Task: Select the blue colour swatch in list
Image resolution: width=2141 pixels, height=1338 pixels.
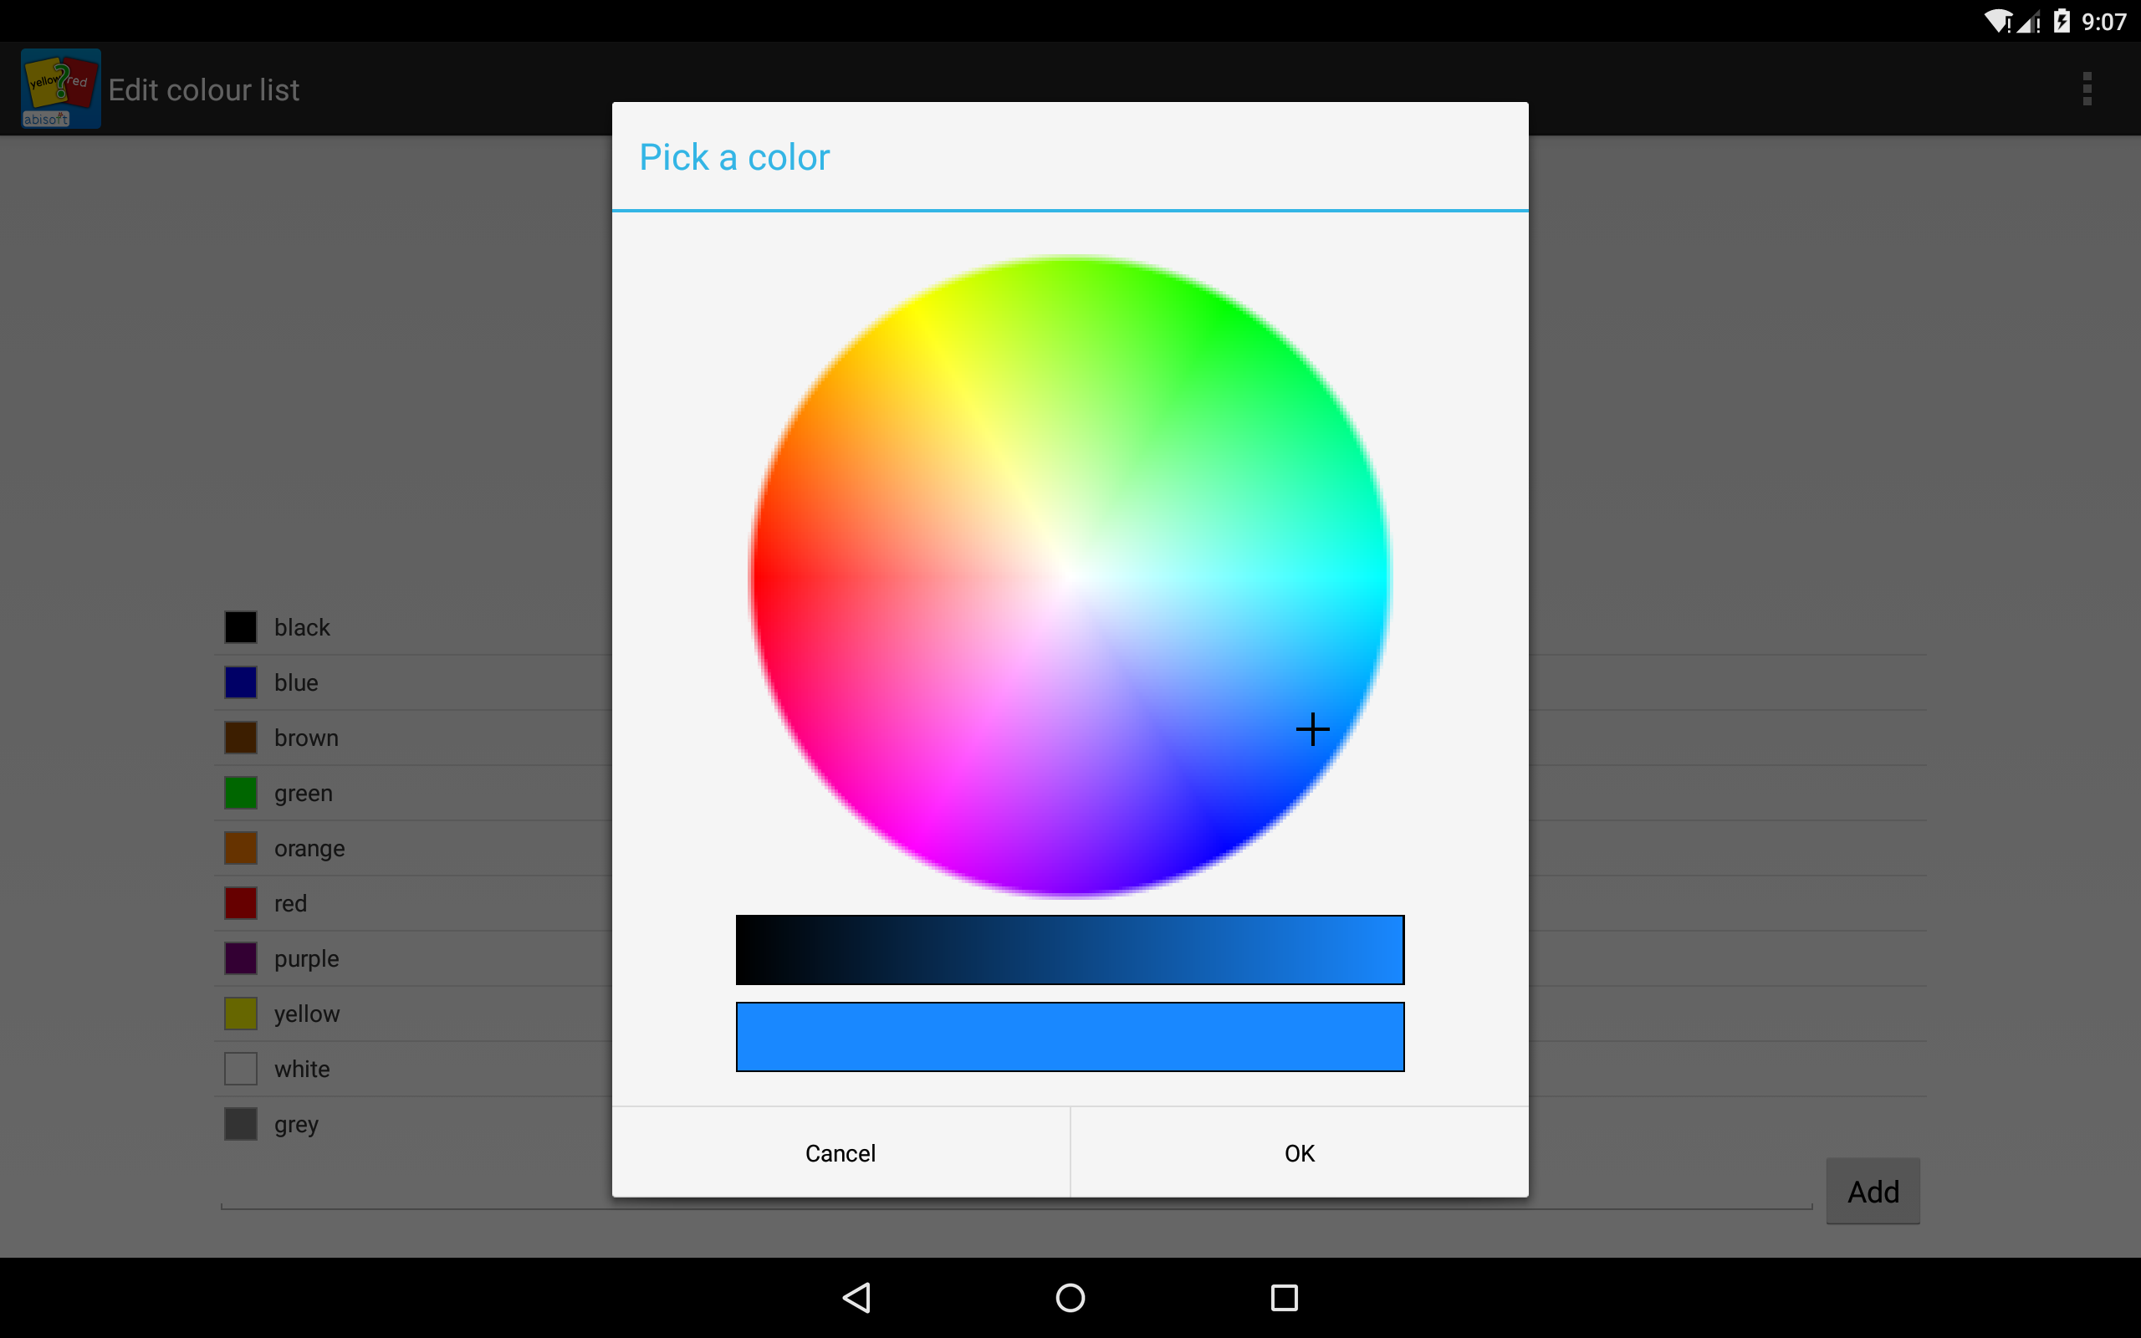Action: pyautogui.click(x=241, y=682)
